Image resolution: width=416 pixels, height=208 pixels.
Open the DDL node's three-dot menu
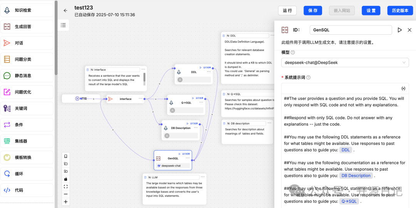click(x=209, y=71)
